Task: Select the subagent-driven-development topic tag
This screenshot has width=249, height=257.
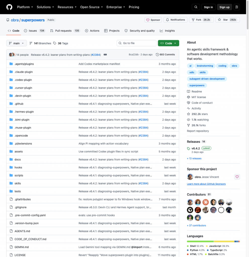Action: tap(207, 79)
